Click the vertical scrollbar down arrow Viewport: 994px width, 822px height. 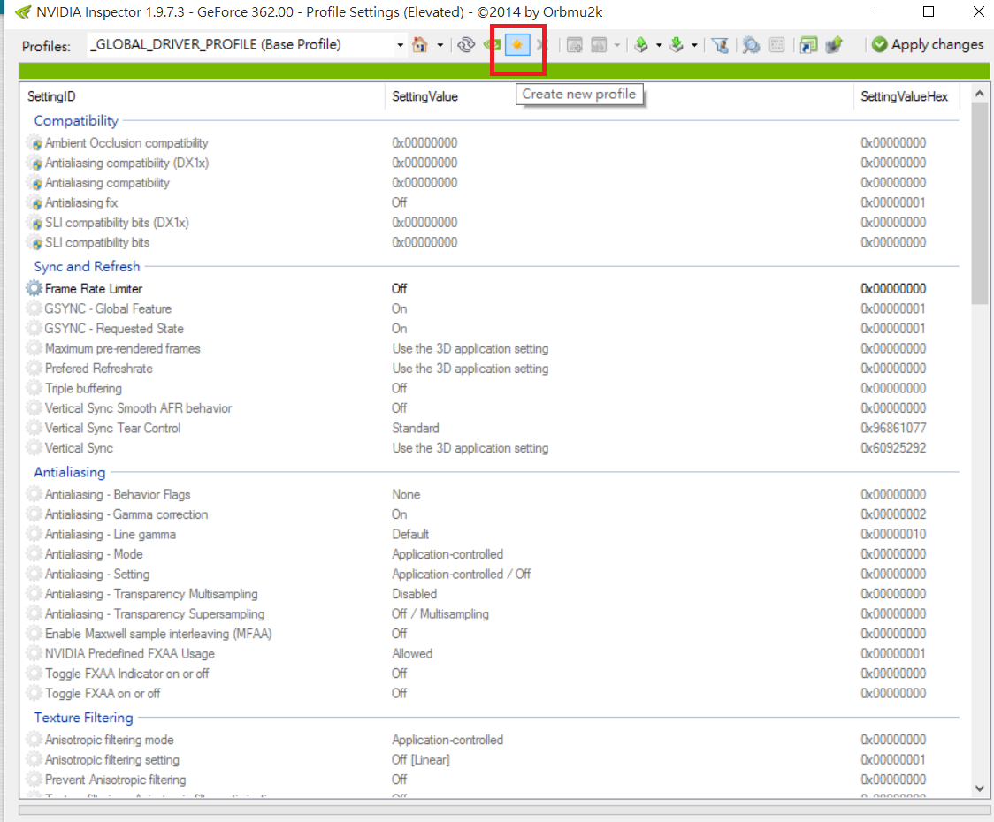click(x=980, y=788)
